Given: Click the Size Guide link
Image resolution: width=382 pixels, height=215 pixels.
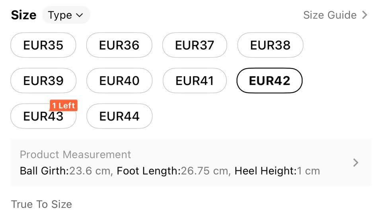Looking at the screenshot, I should coord(329,15).
